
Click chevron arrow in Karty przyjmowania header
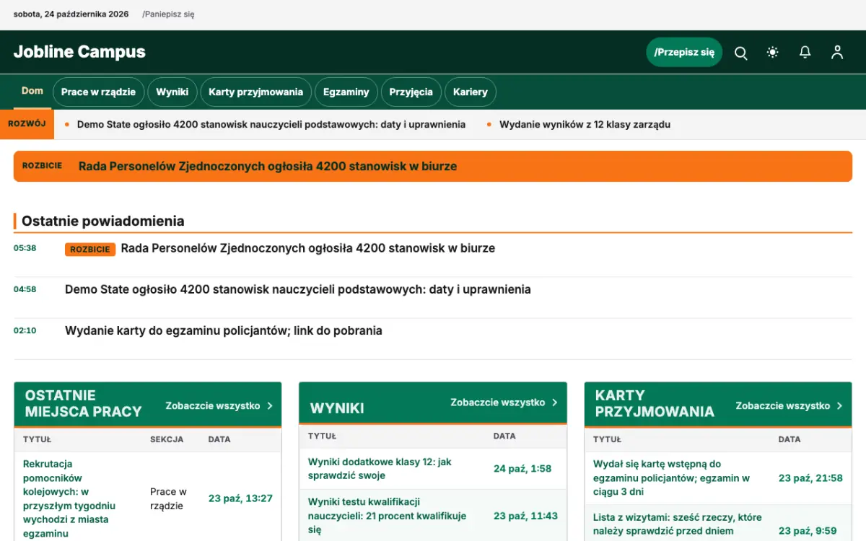pos(840,405)
